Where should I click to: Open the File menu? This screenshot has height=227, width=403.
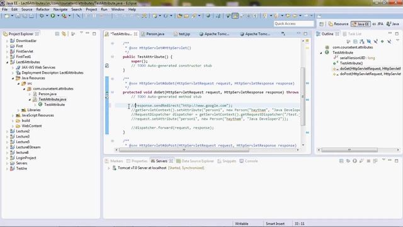[x=4, y=9]
